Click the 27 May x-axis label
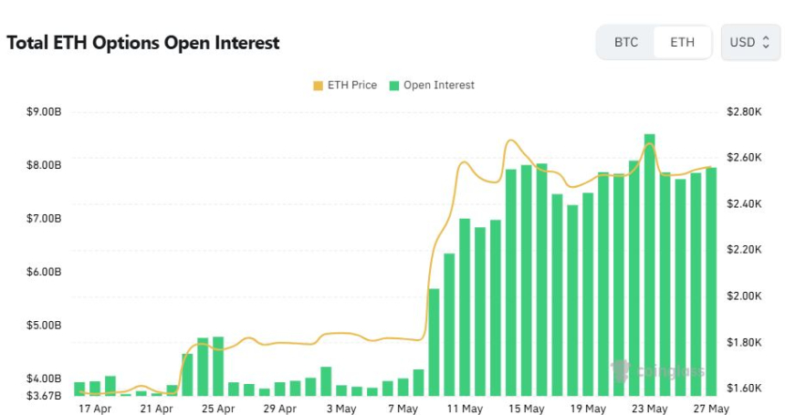Image resolution: width=785 pixels, height=415 pixels. pos(711,409)
